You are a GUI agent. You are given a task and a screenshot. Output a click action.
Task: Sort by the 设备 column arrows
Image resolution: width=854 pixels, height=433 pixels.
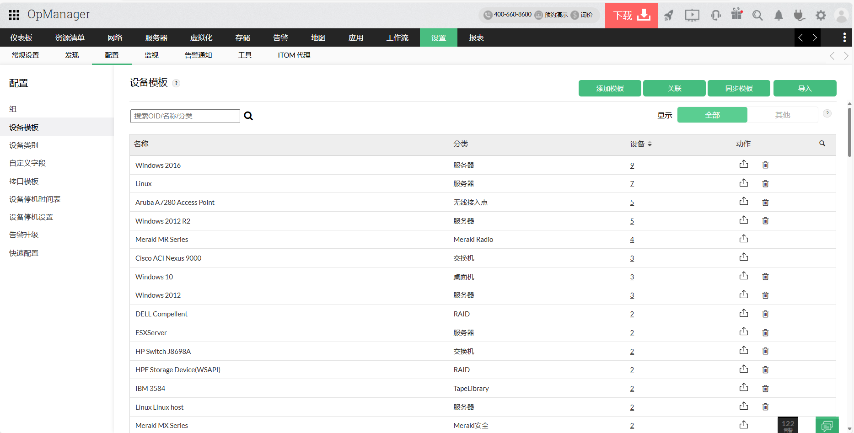click(x=650, y=144)
